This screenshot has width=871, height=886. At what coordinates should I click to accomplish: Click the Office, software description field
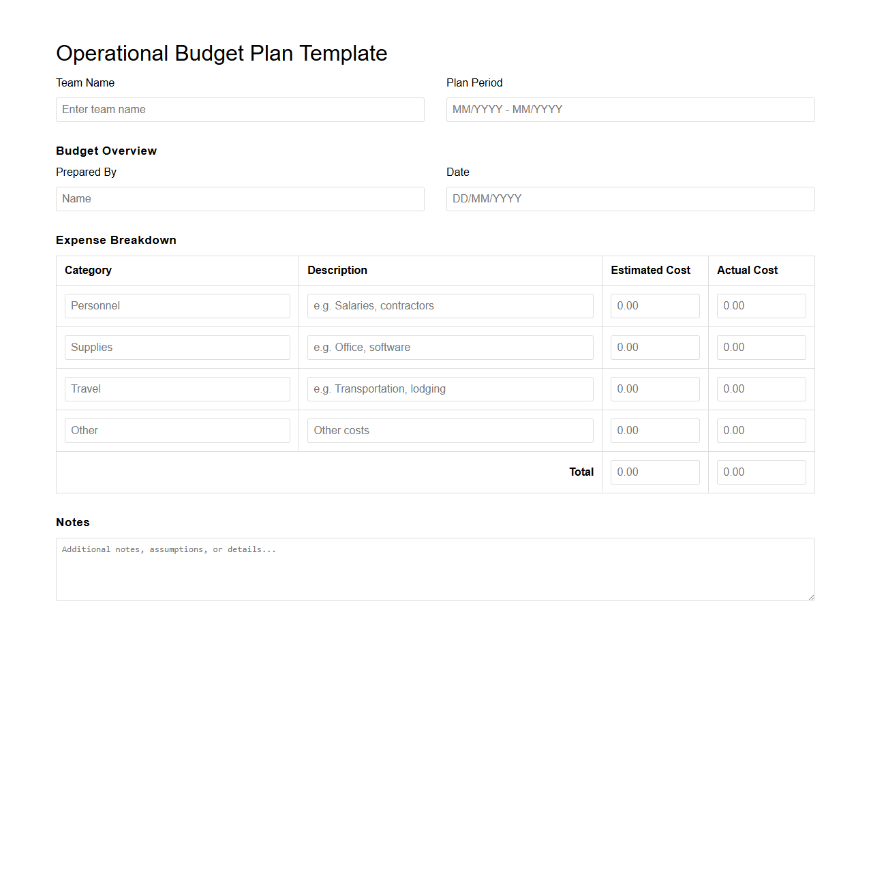[x=450, y=348]
